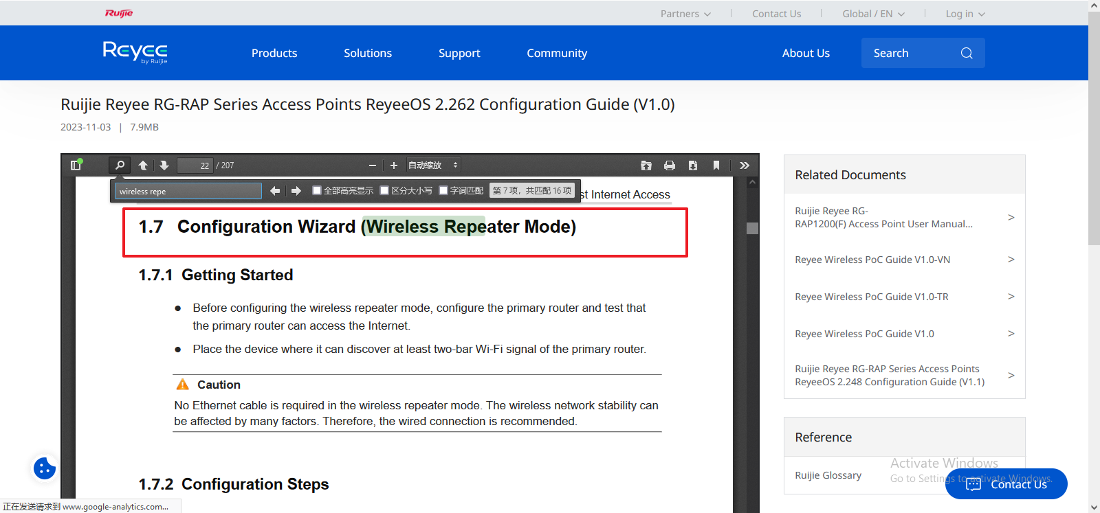The height and width of the screenshot is (513, 1100).
Task: Zoom in the PDF with plus
Action: click(x=394, y=166)
